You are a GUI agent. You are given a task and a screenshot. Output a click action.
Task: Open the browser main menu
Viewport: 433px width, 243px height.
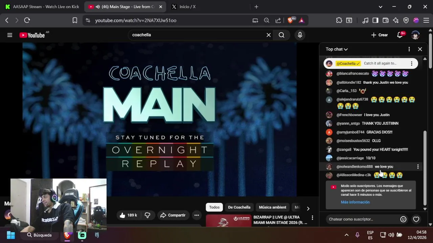[426, 20]
